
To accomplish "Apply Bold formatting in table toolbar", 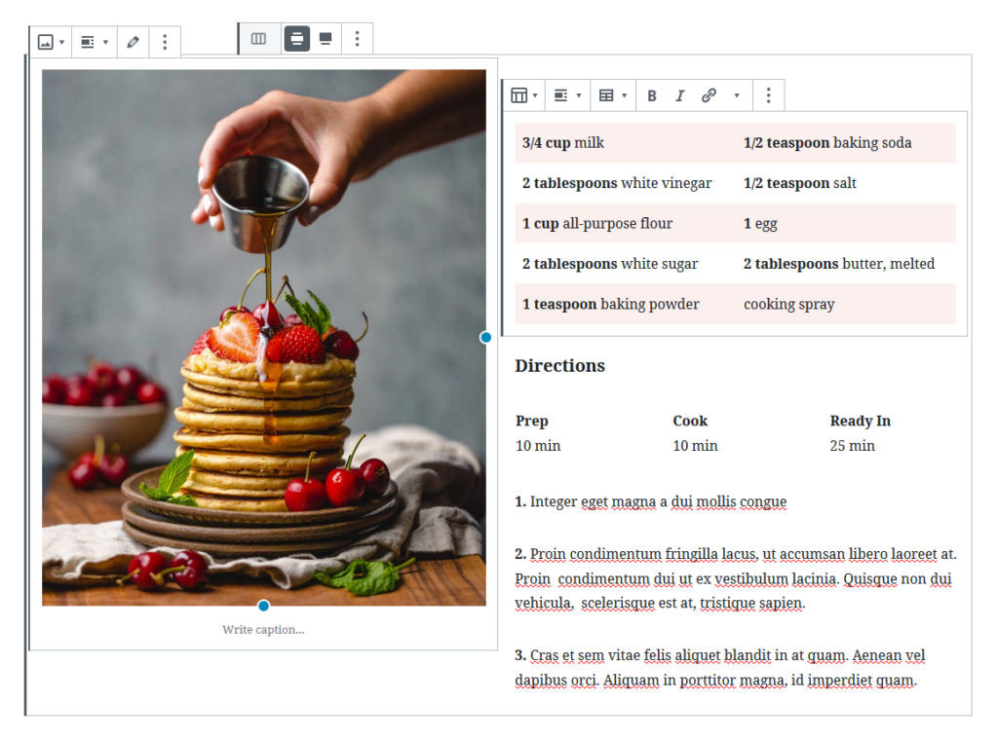I will (652, 94).
